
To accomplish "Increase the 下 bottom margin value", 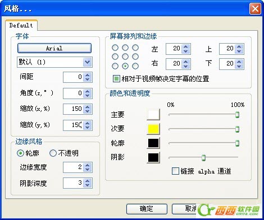I will pyautogui.click(x=239, y=62).
